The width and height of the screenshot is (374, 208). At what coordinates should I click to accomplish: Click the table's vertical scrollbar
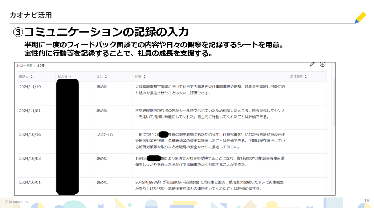pyautogui.click(x=335, y=102)
